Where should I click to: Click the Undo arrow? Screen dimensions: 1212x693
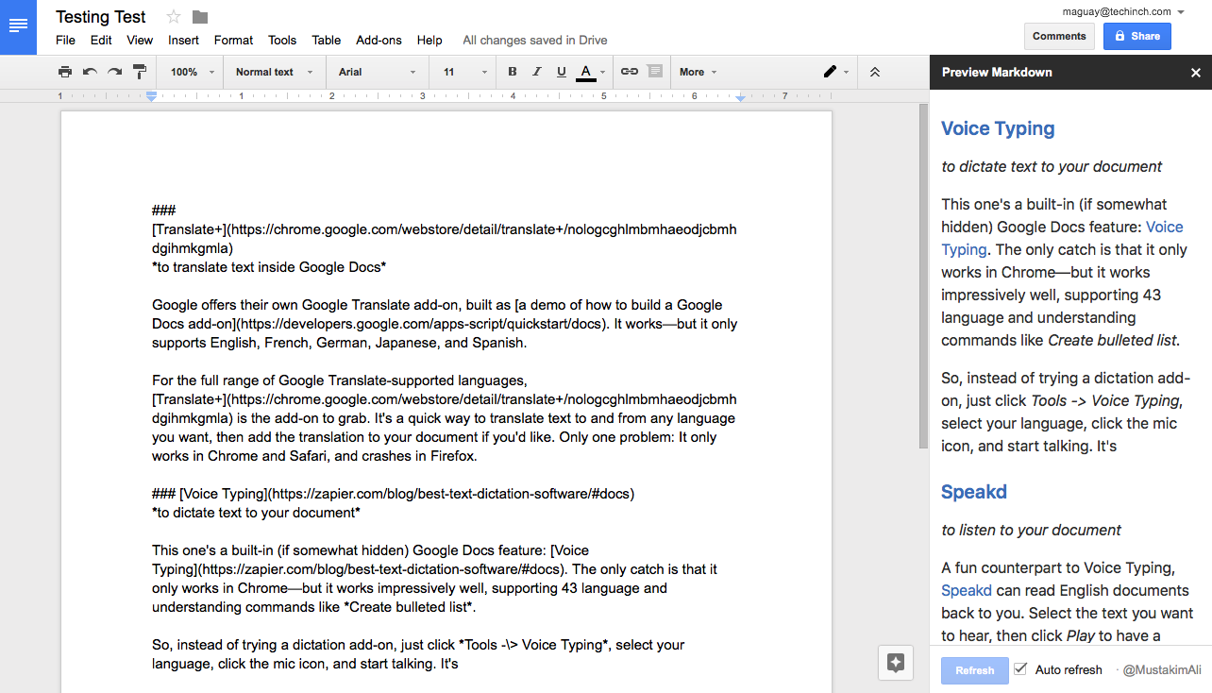pos(90,72)
